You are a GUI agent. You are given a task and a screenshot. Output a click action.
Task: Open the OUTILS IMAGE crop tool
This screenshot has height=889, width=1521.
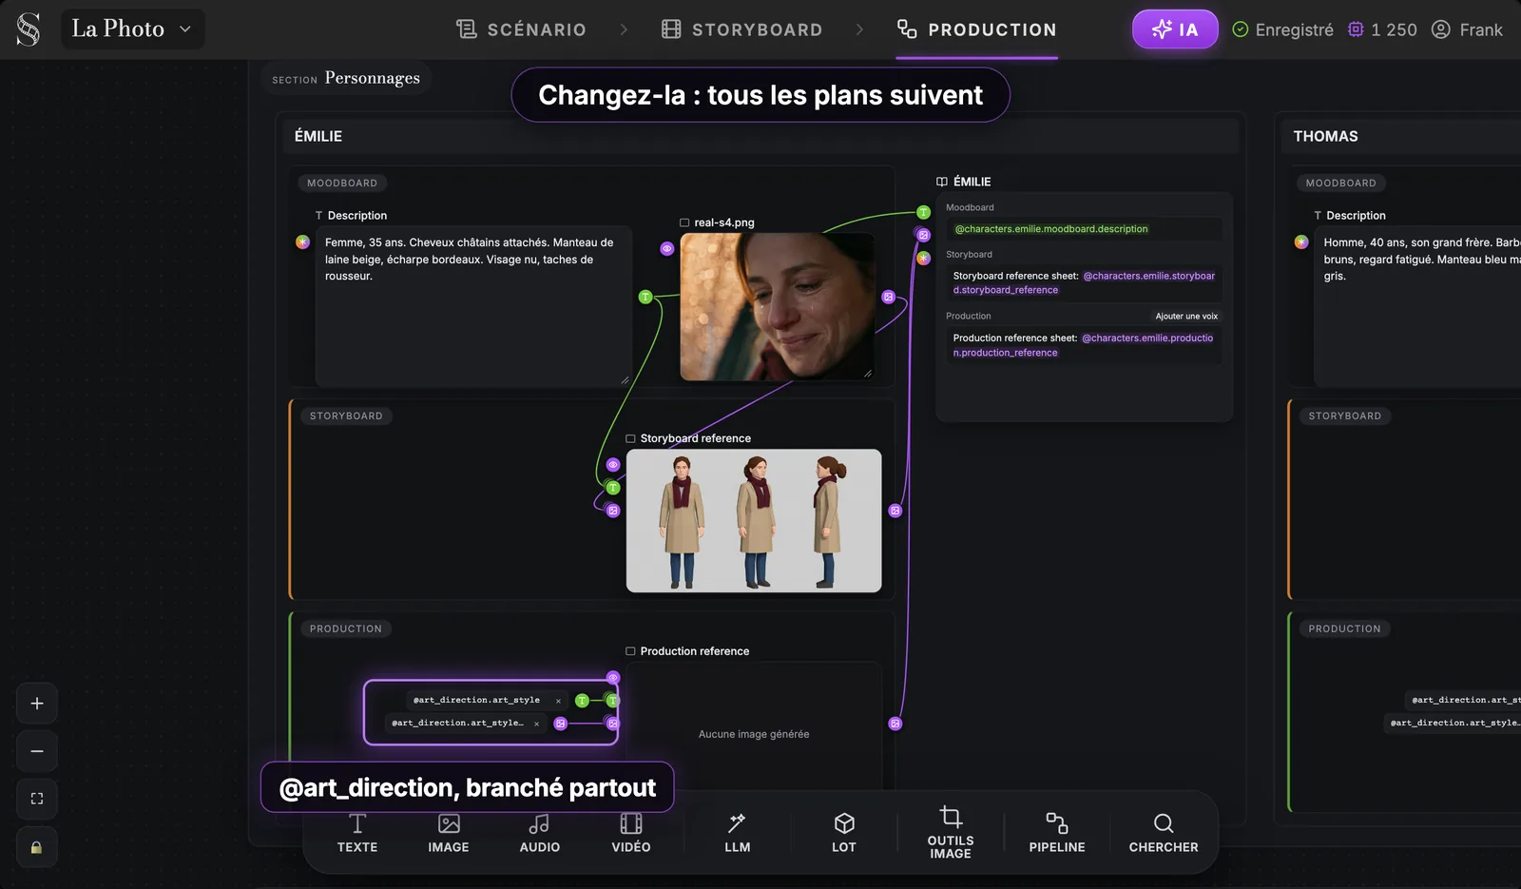pyautogui.click(x=951, y=832)
